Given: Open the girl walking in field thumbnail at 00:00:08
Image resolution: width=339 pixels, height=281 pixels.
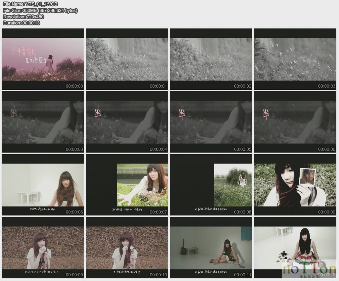Looking at the screenshot, I should pos(211,185).
